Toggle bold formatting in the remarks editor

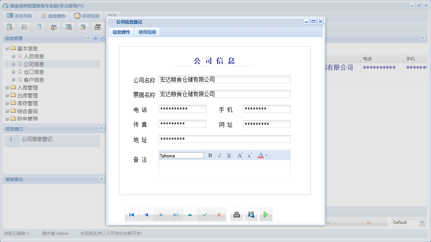(210, 155)
